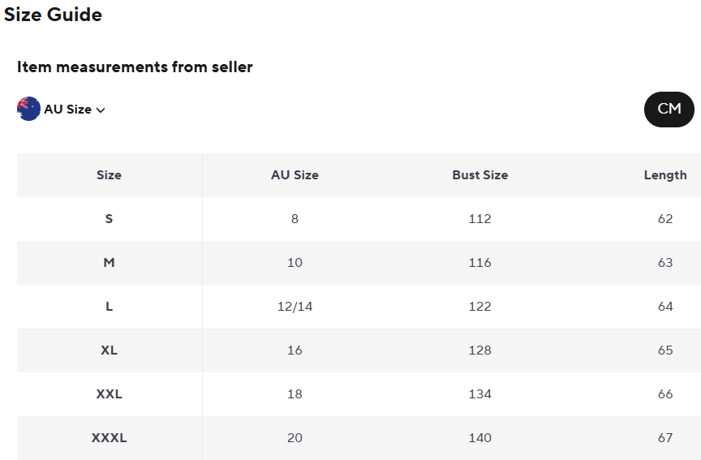Select the XL size row label
Image resolution: width=701 pixels, height=460 pixels.
point(109,350)
